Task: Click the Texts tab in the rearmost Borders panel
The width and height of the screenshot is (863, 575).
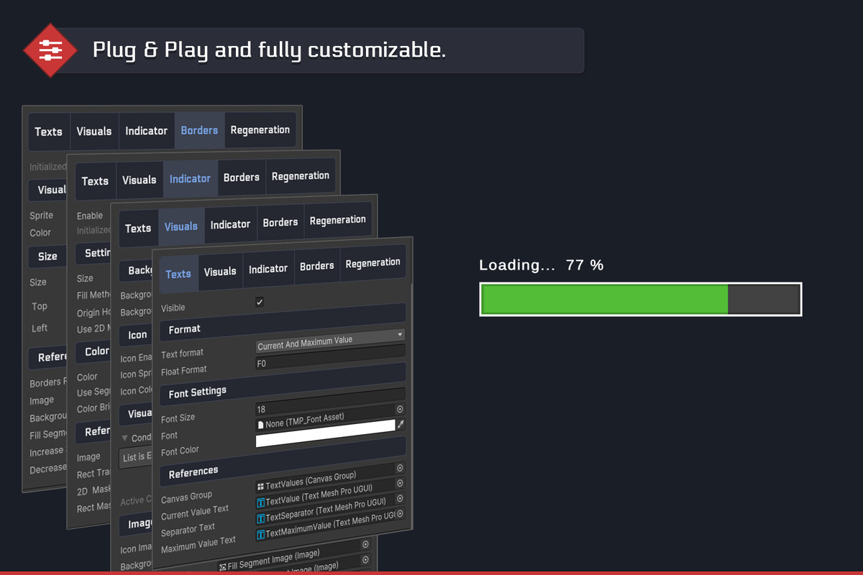Action: pyautogui.click(x=48, y=132)
